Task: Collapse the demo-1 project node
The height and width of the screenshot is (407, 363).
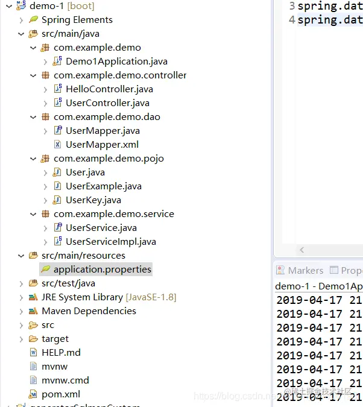Action: pyautogui.click(x=9, y=6)
